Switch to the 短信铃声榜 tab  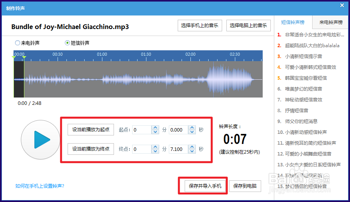point(293,22)
